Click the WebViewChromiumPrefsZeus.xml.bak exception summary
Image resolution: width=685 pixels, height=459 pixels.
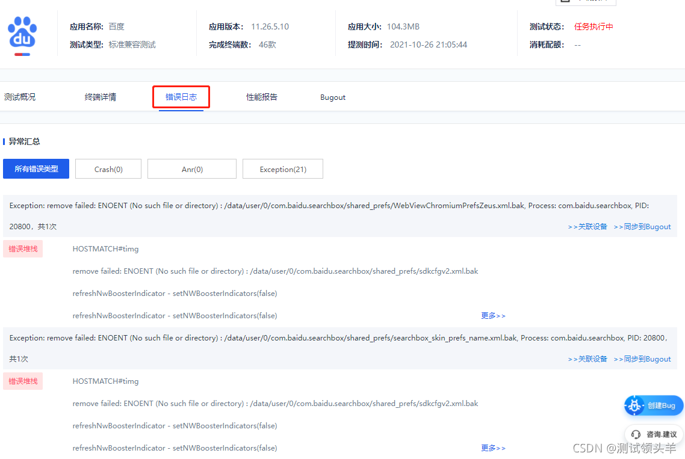click(340, 216)
